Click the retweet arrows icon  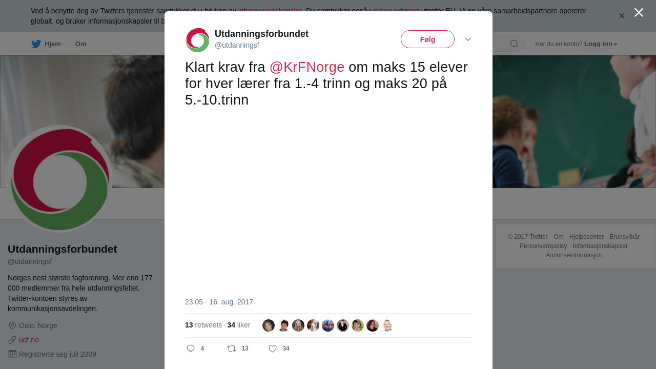pos(232,348)
